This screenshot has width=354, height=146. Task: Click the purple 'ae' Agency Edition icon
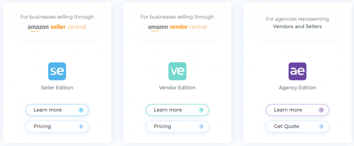pos(297,71)
